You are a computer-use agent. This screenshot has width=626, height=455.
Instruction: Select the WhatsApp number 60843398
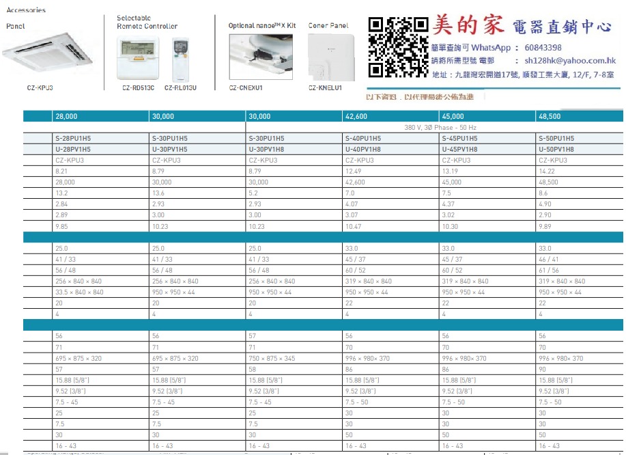(543, 48)
